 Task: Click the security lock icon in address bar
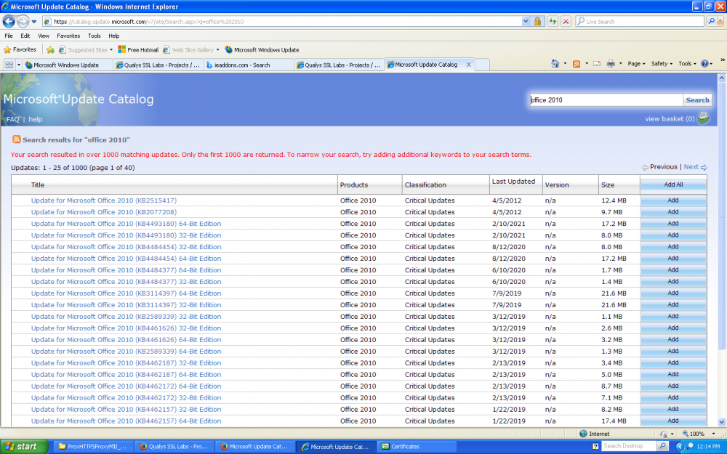pyautogui.click(x=537, y=22)
